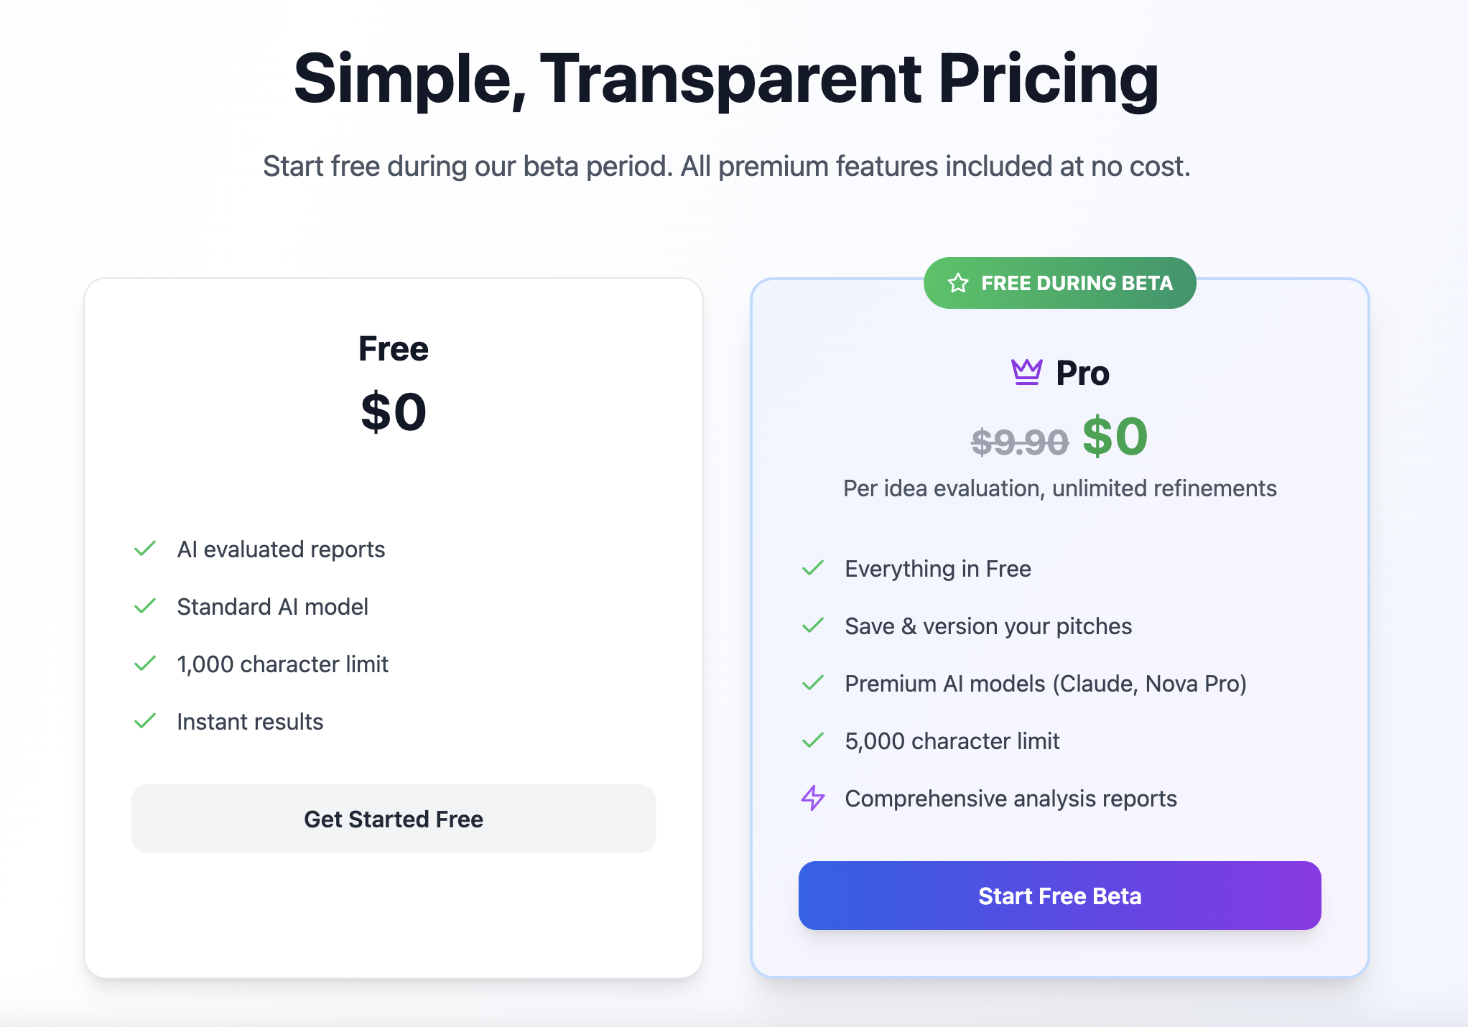Click checkmark beside Standard AI model
This screenshot has width=1468, height=1027.
point(145,606)
